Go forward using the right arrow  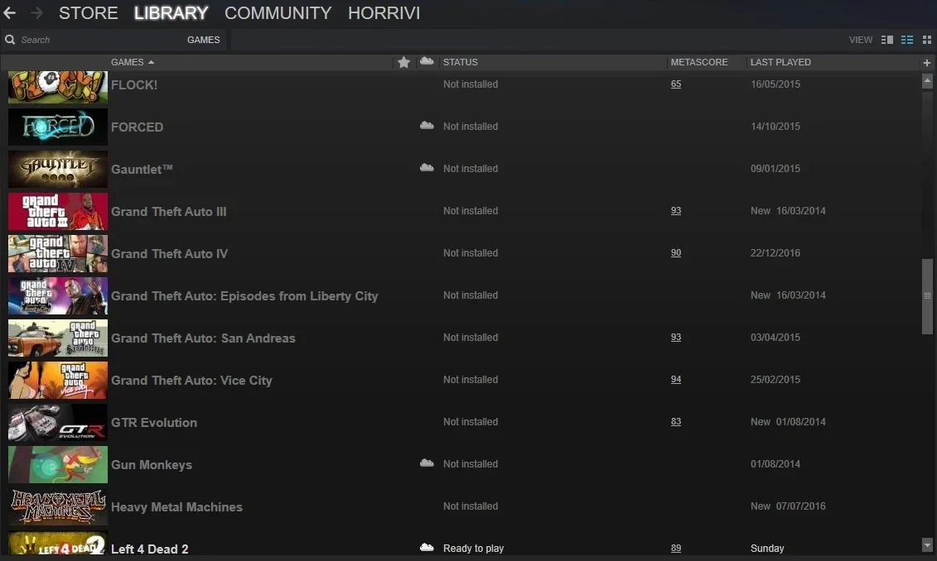[x=36, y=12]
